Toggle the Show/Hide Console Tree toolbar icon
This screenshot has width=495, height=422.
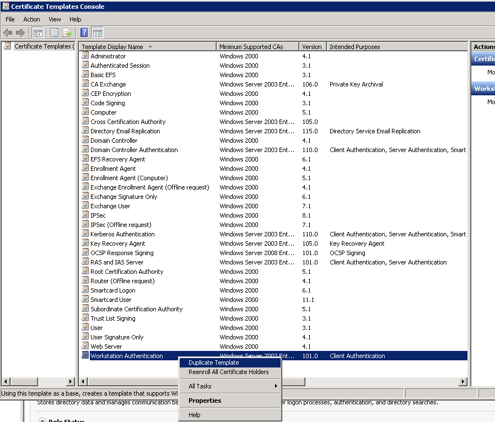coord(37,33)
